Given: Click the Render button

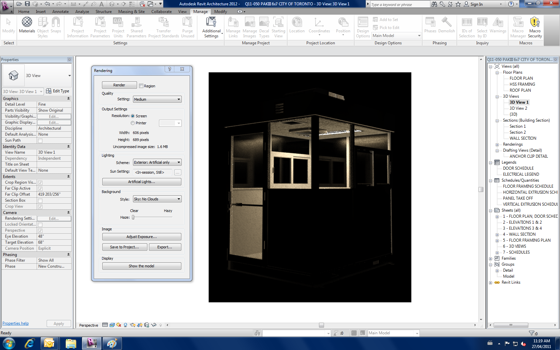Looking at the screenshot, I should tap(119, 85).
